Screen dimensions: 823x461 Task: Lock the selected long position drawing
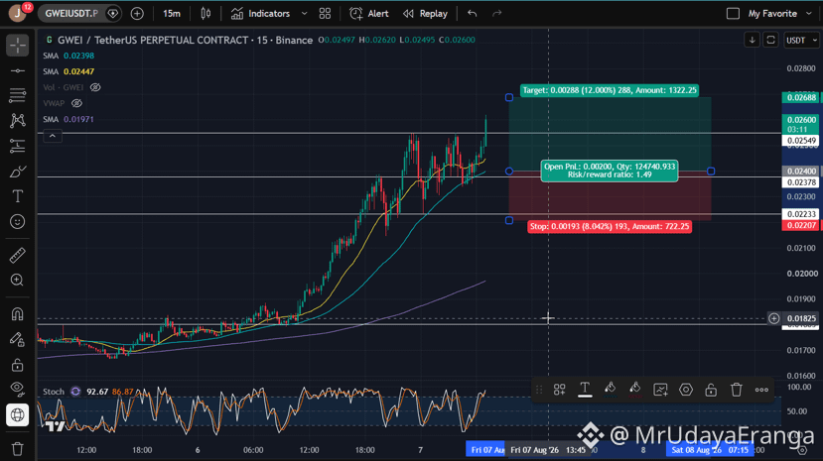pos(711,390)
